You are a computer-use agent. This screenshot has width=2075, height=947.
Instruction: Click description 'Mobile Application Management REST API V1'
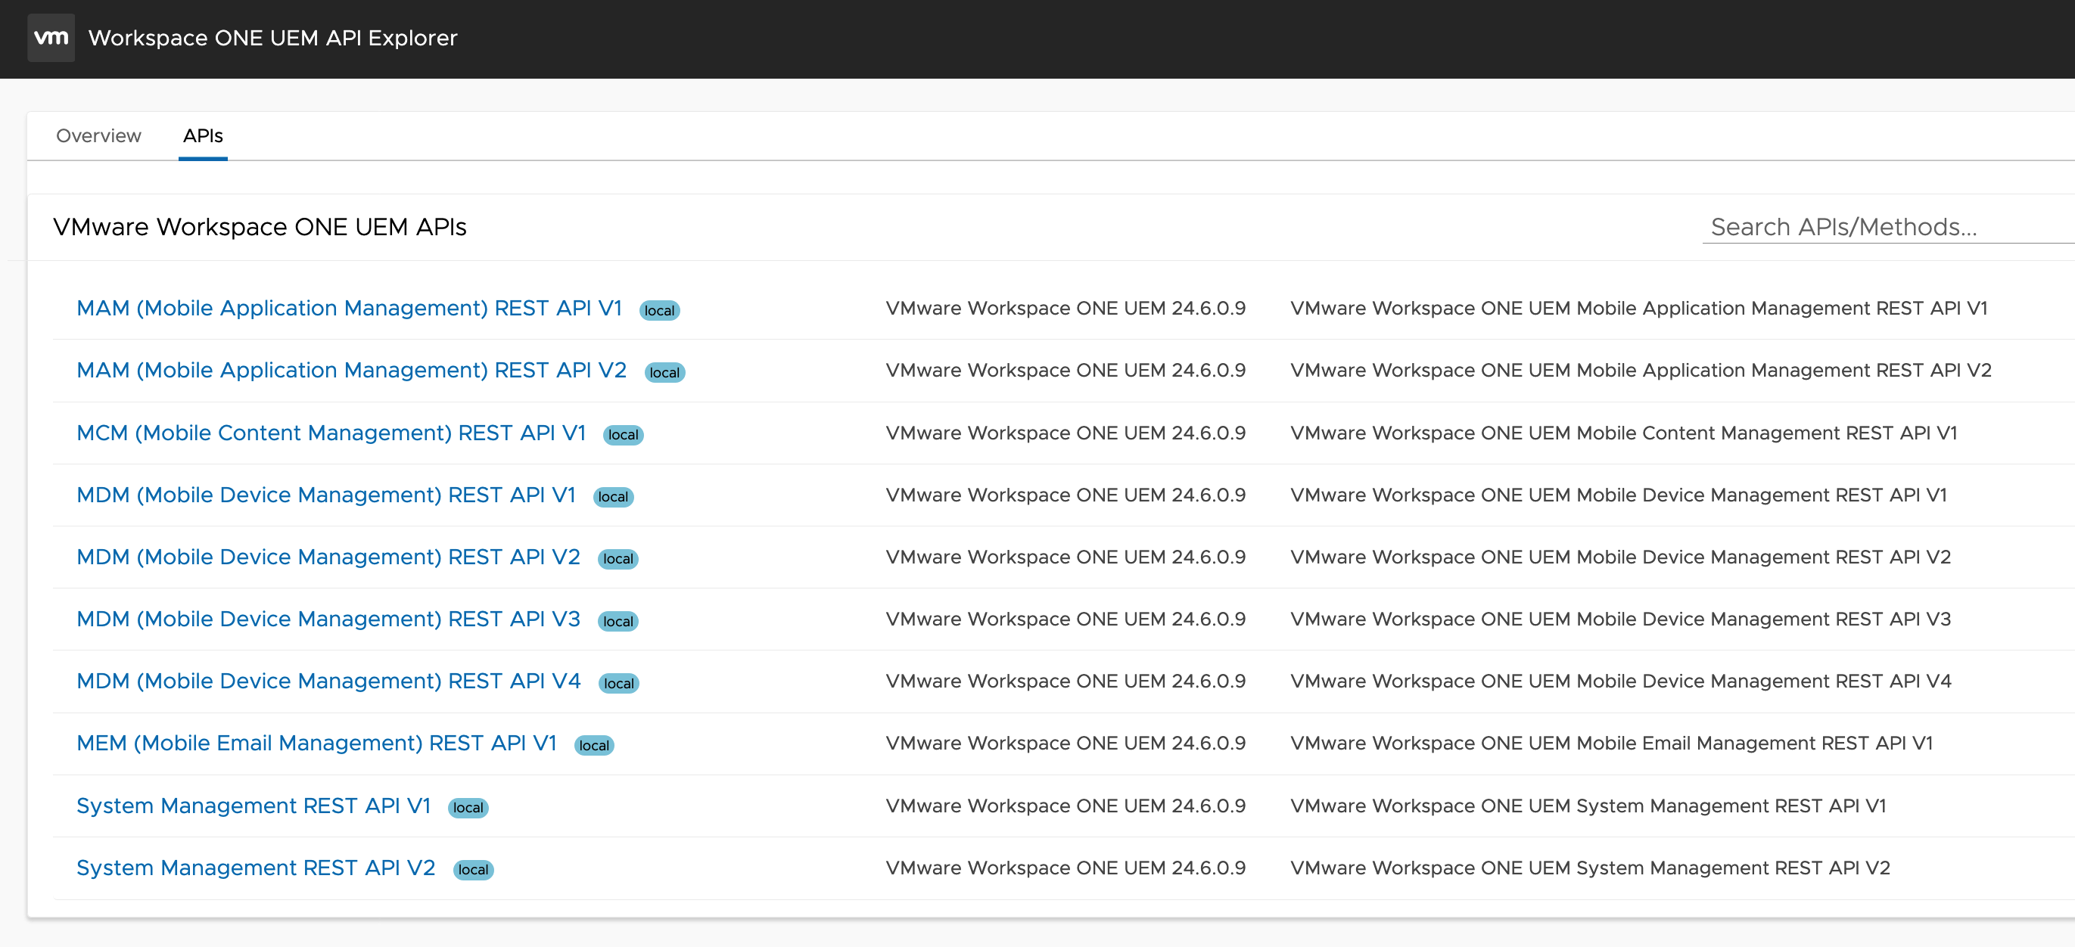pos(1638,309)
